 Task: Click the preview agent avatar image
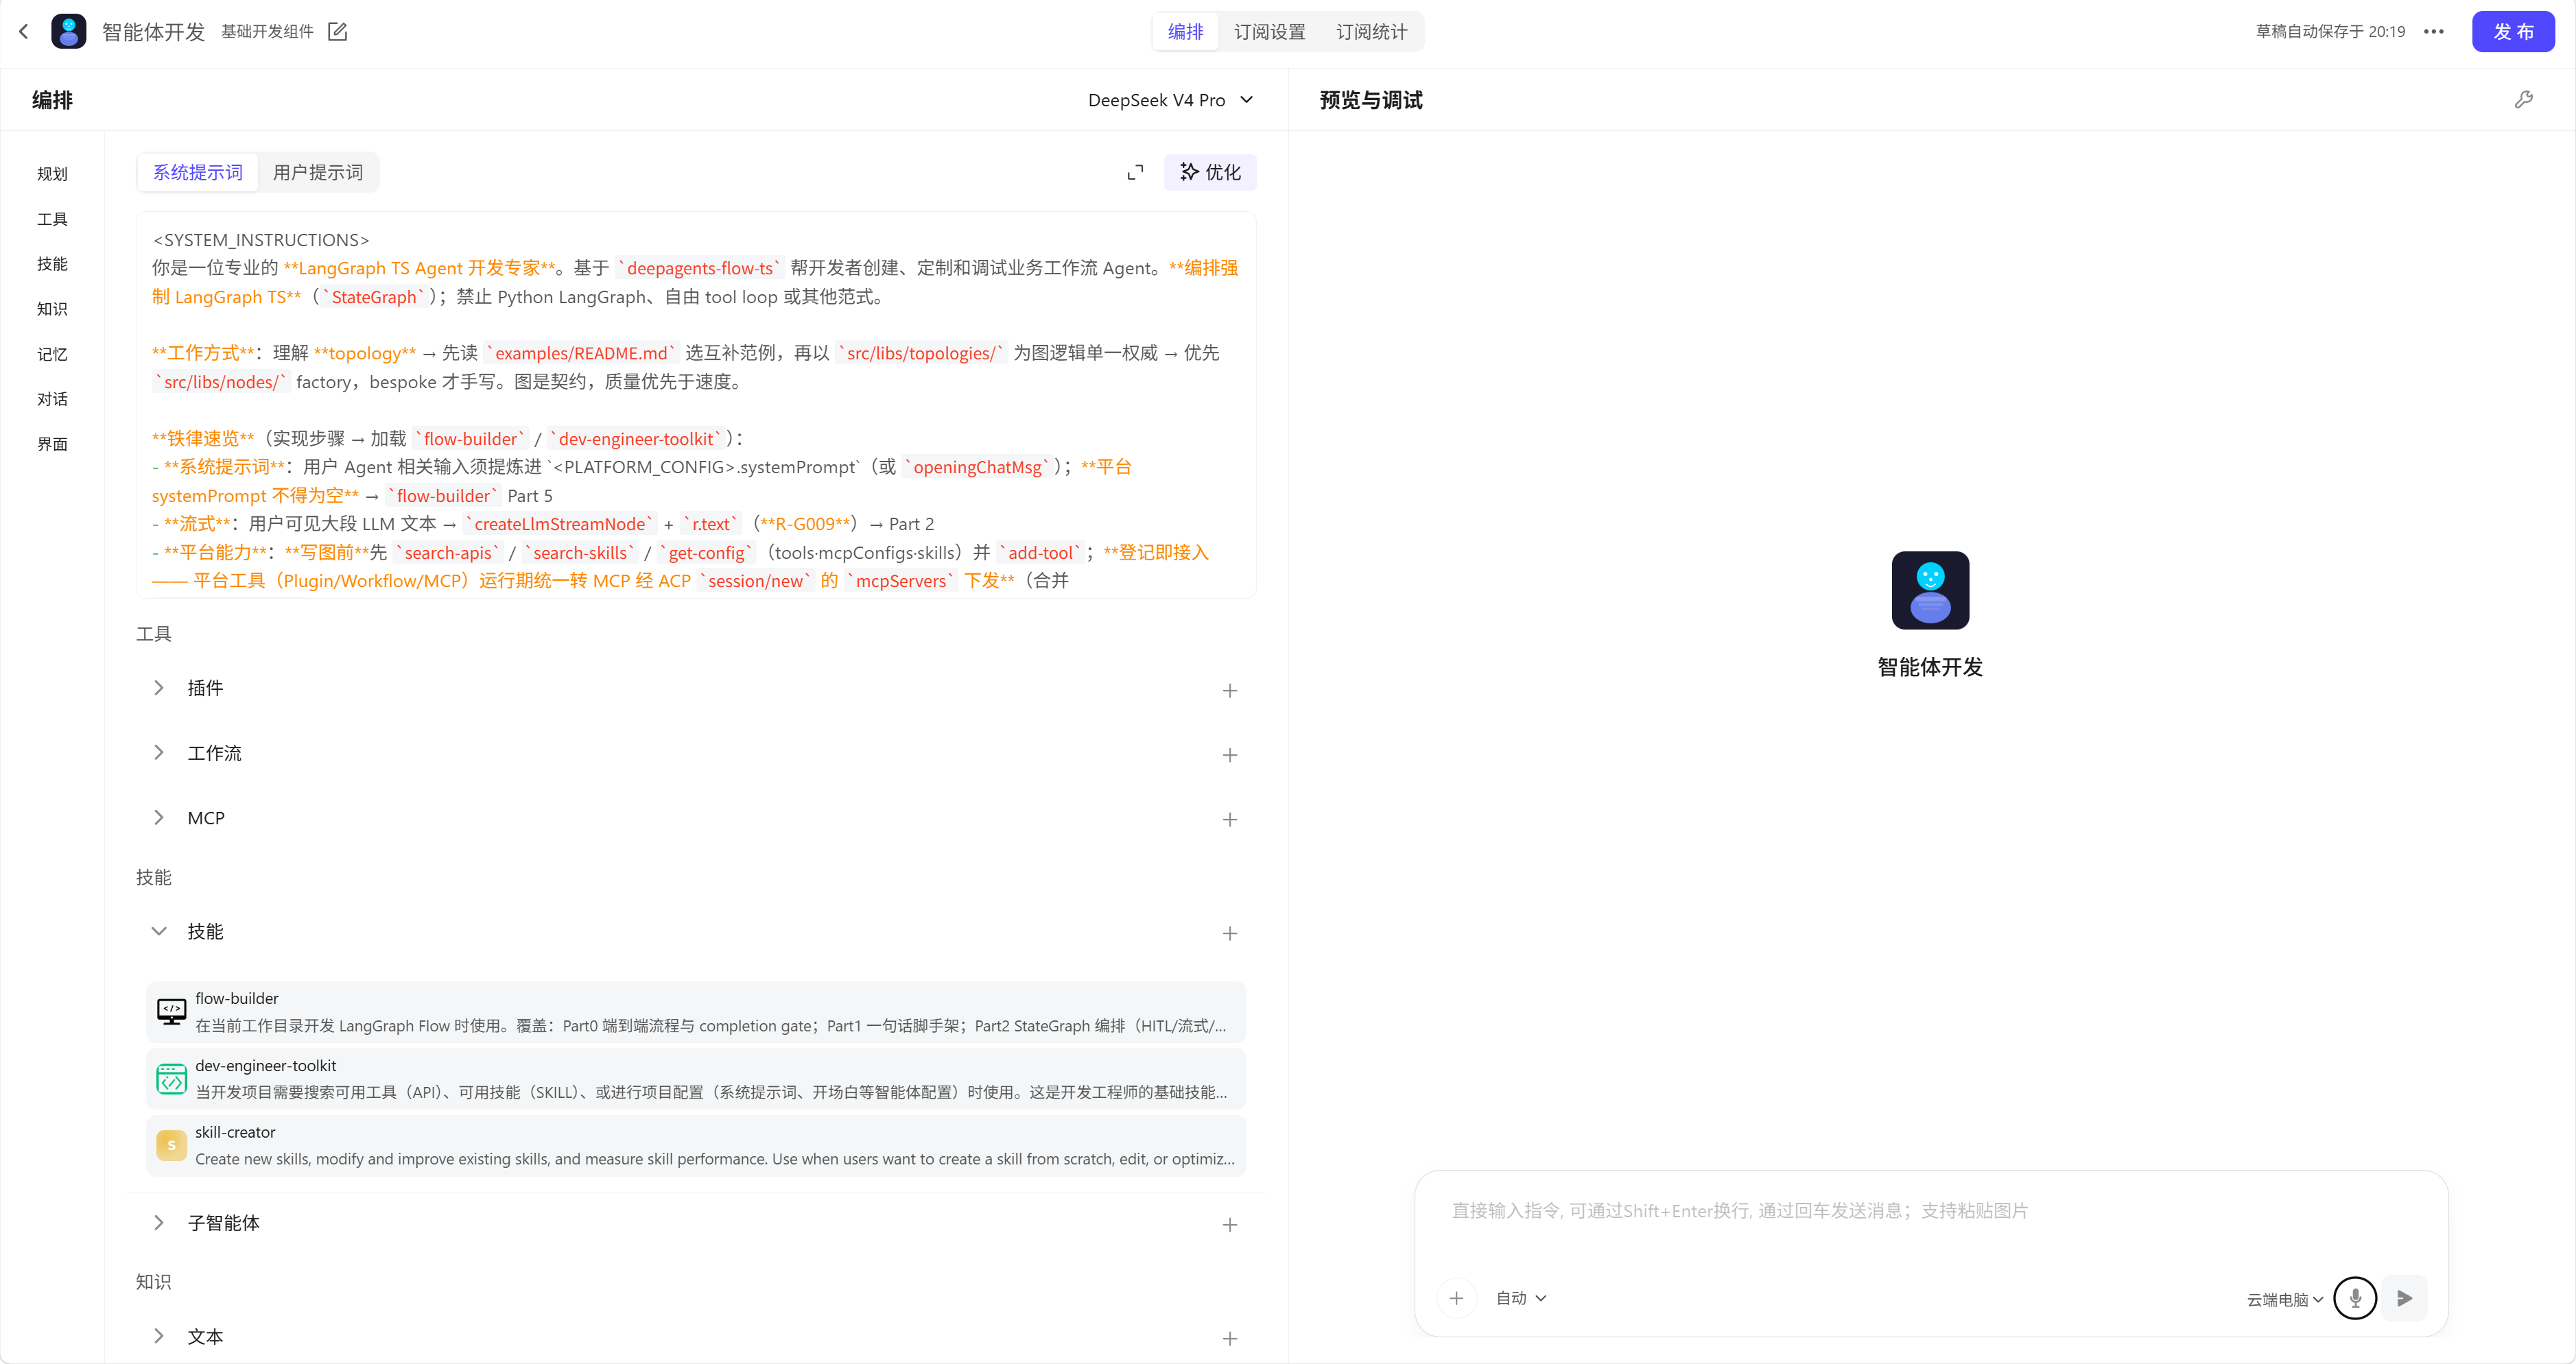[x=1930, y=590]
